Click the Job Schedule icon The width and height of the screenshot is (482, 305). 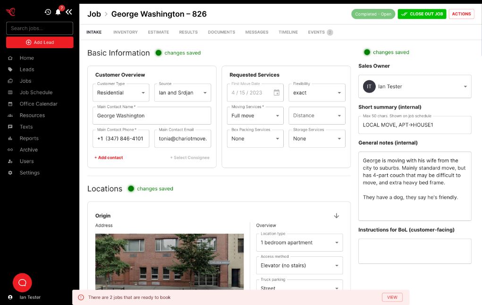(10, 92)
